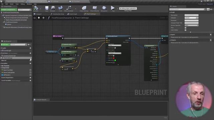Pick the green Trace Hit Color swatch
The height and width of the screenshot is (120, 214).
pos(115,60)
